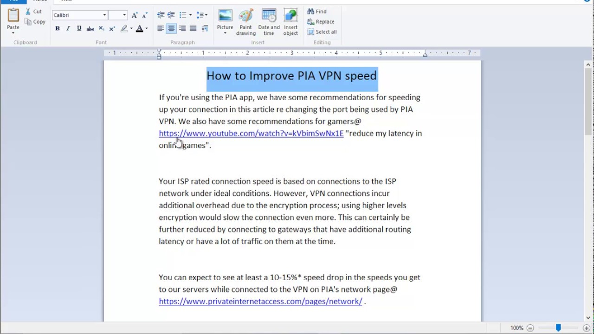Viewport: 594px width, 334px height.
Task: Click the text 'Your ISP rated connection speed'
Action: click(216, 181)
